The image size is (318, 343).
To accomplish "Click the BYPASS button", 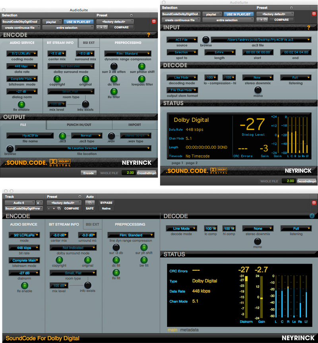I will click(x=106, y=203).
